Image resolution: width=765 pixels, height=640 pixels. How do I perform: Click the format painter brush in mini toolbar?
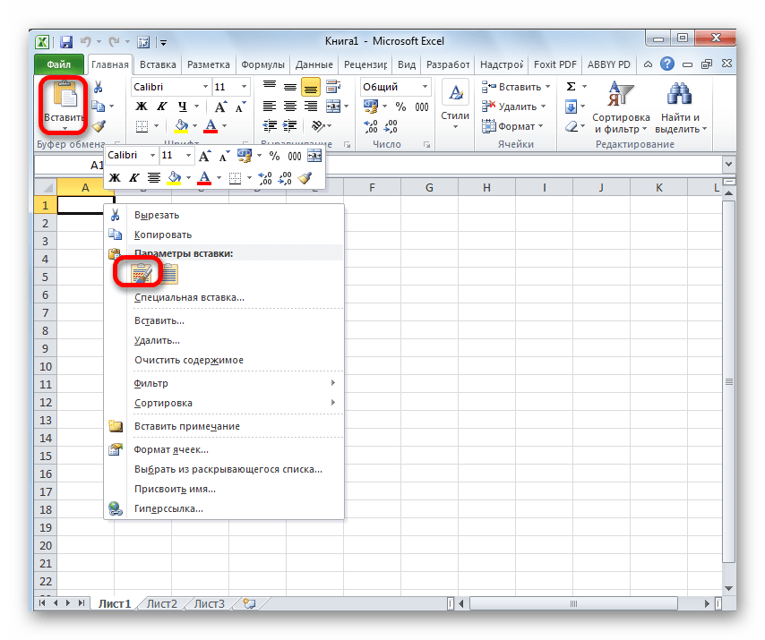point(306,178)
